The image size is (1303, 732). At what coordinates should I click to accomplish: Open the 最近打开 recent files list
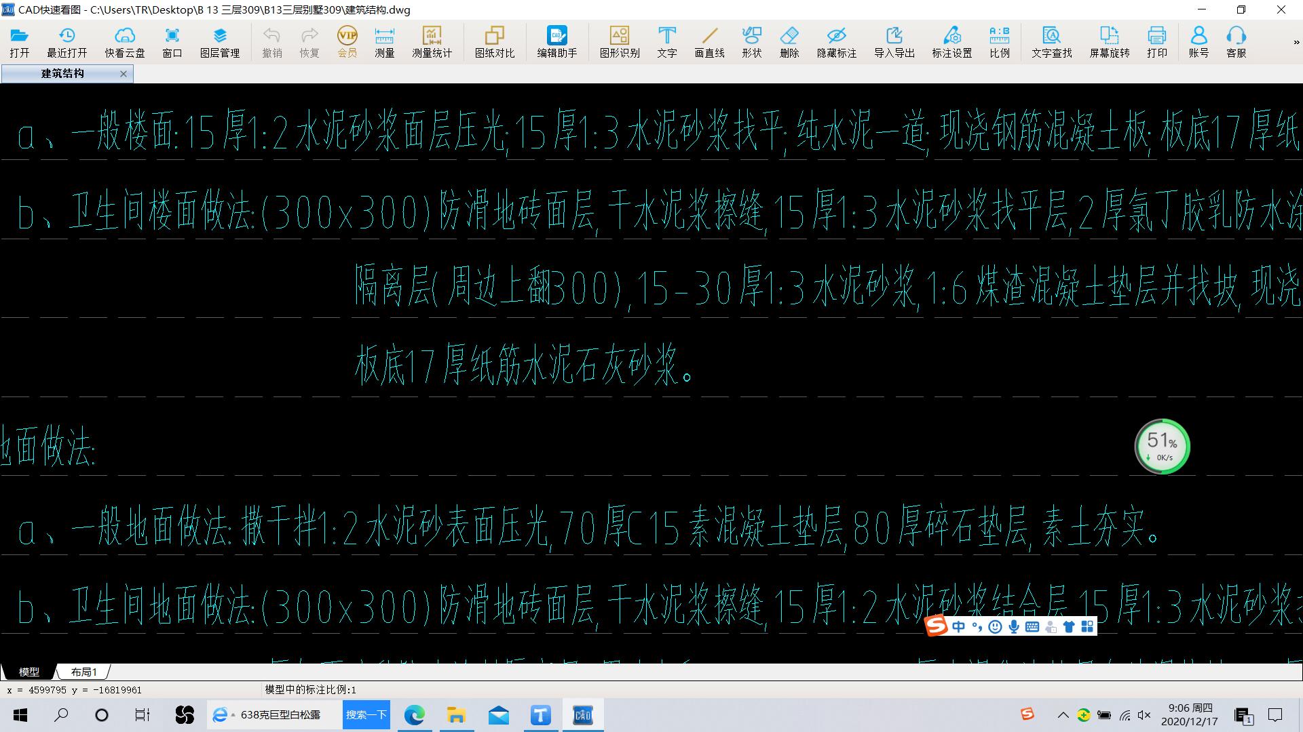tap(67, 42)
